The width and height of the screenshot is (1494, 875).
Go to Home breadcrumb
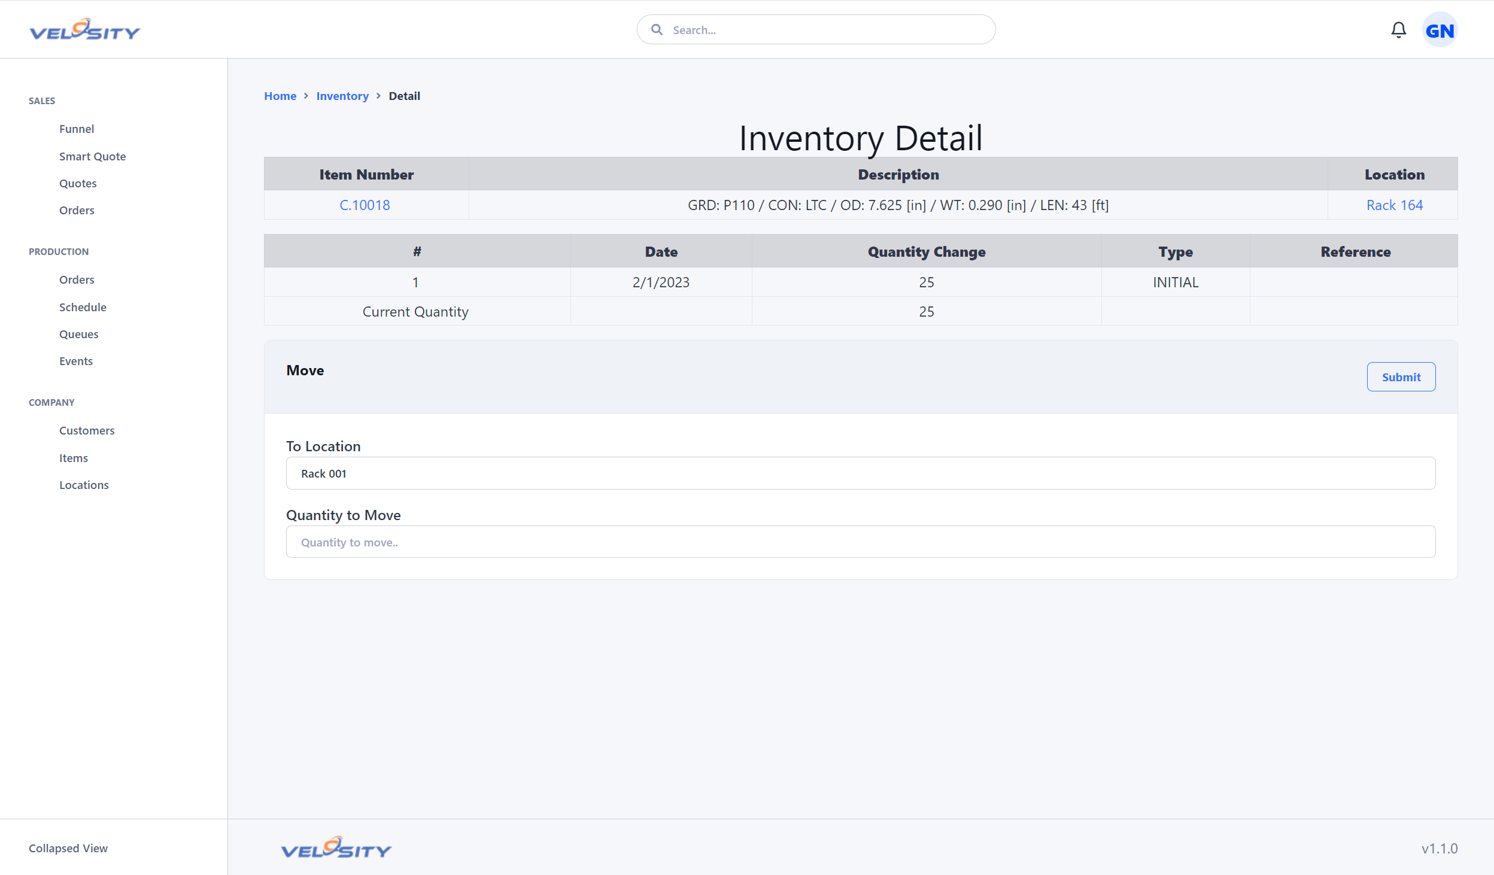[x=280, y=96]
